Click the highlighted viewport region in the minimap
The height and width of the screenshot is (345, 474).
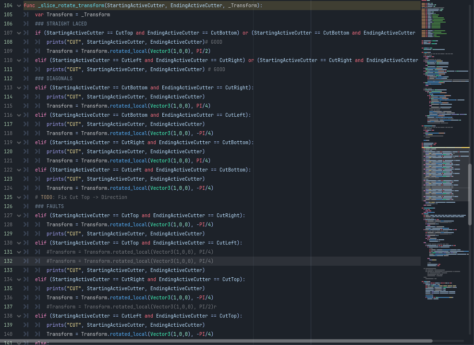click(x=445, y=174)
